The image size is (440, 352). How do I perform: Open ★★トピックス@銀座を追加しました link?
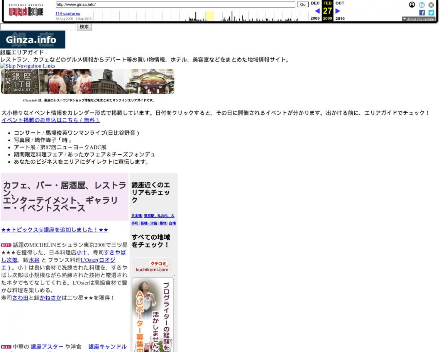pyautogui.click(x=55, y=230)
